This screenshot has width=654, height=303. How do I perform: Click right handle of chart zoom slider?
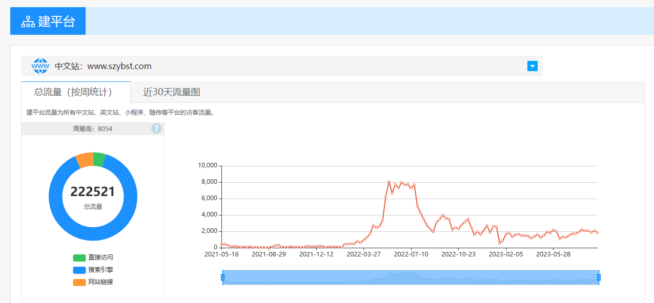[x=599, y=277]
